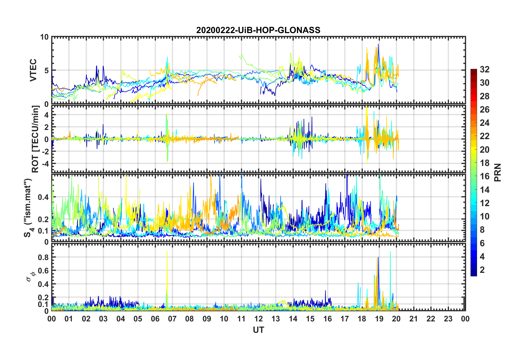The image size is (517, 345).
Task: Click colorbar tick label 20
Action: (x=484, y=150)
